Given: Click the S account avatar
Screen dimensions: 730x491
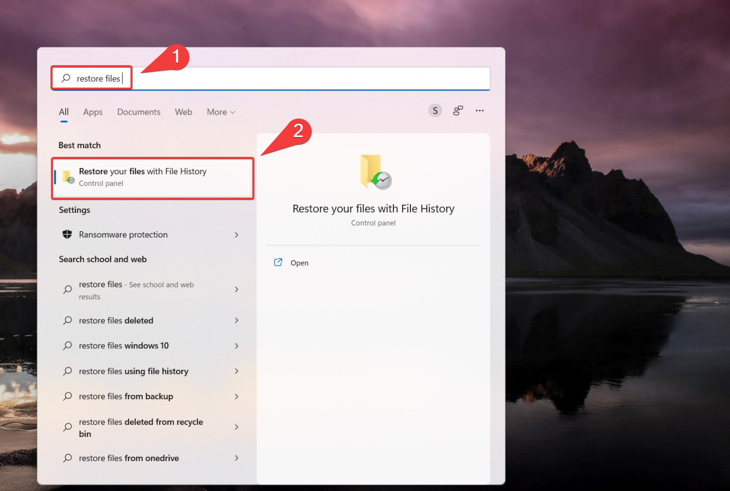Looking at the screenshot, I should click(435, 111).
